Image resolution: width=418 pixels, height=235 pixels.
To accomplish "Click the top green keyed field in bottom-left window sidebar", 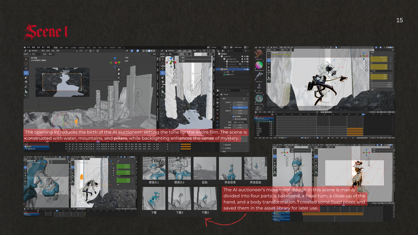I will tap(123, 165).
